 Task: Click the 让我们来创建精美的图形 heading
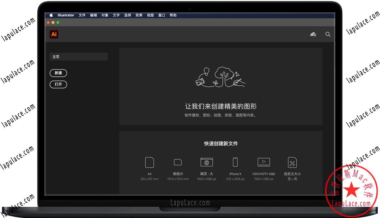[221, 107]
